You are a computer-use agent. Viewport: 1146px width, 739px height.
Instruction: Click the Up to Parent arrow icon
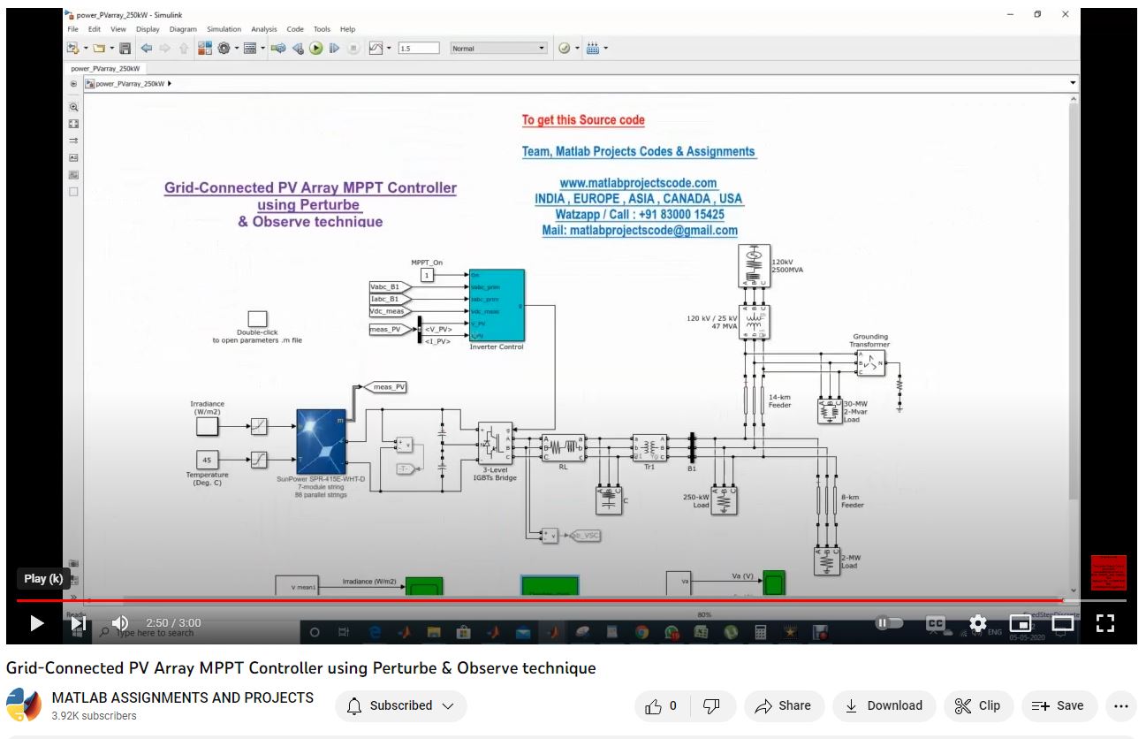coord(184,48)
